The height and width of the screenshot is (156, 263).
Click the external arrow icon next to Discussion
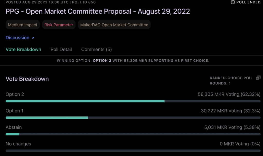point(33,38)
